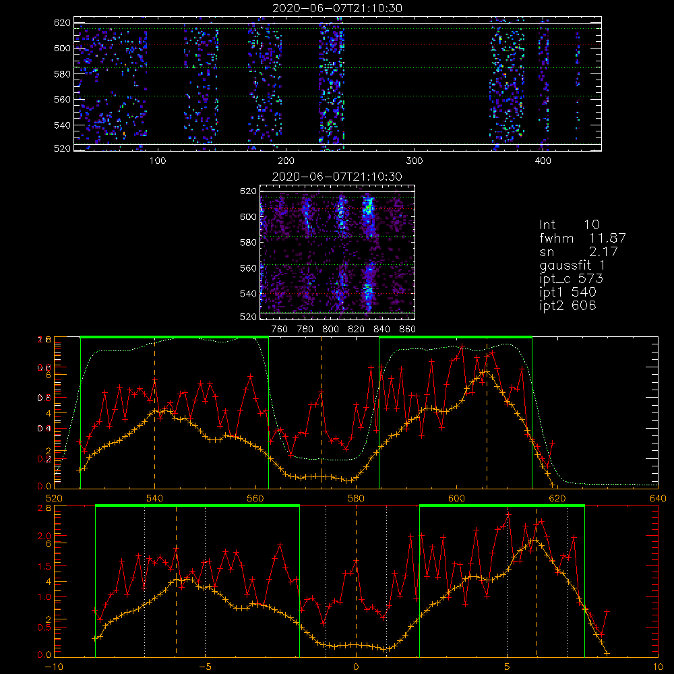The image size is (674, 674).
Task: Click the timestamp title above the wide top image
Action: (x=338, y=8)
